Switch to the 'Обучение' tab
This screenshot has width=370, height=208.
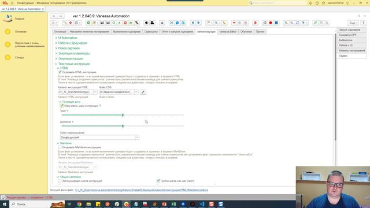(246, 32)
